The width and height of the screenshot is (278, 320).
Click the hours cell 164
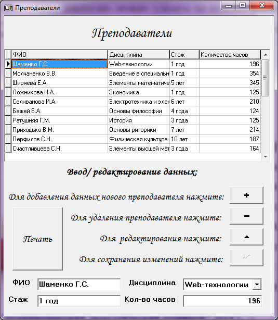coord(230,149)
